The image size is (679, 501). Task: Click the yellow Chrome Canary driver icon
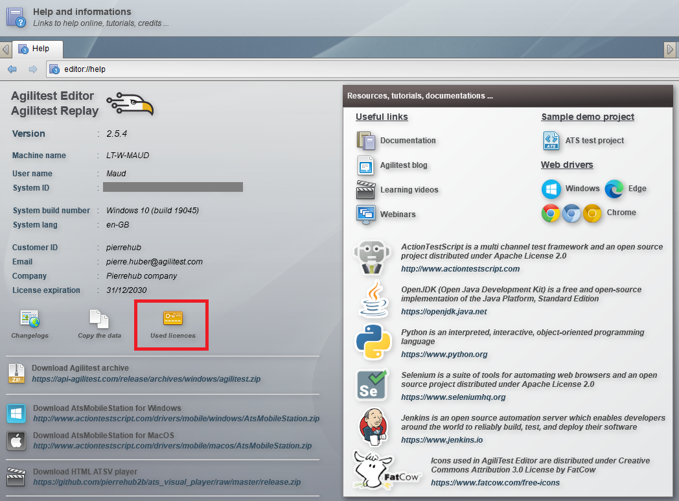pos(592,213)
